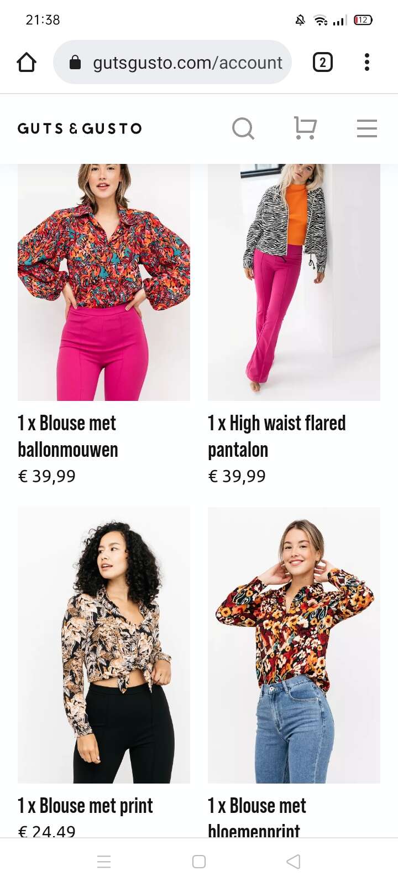This screenshot has height=886, width=398.
Task: Click the site padlock security icon
Action: pyautogui.click(x=75, y=63)
